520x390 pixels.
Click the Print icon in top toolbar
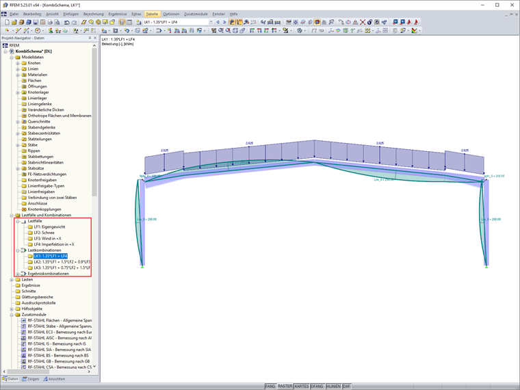pos(50,22)
